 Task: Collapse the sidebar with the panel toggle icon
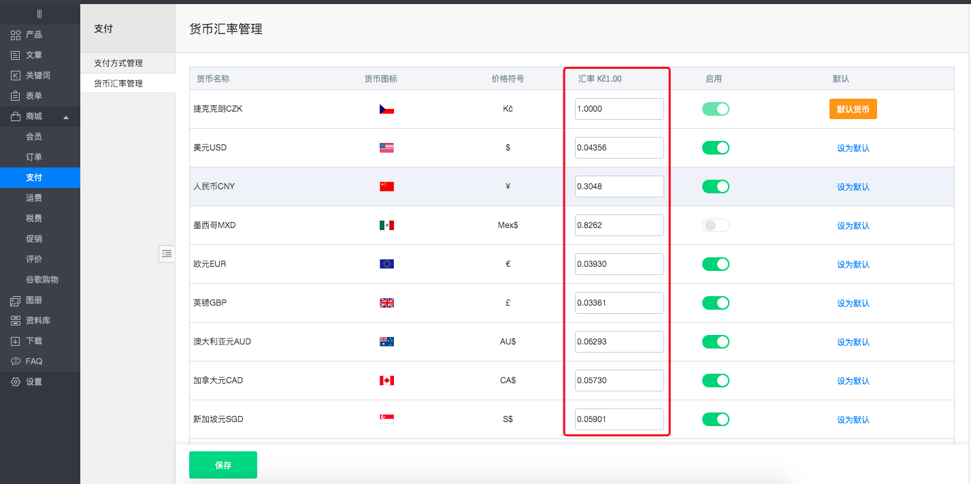[x=167, y=253]
